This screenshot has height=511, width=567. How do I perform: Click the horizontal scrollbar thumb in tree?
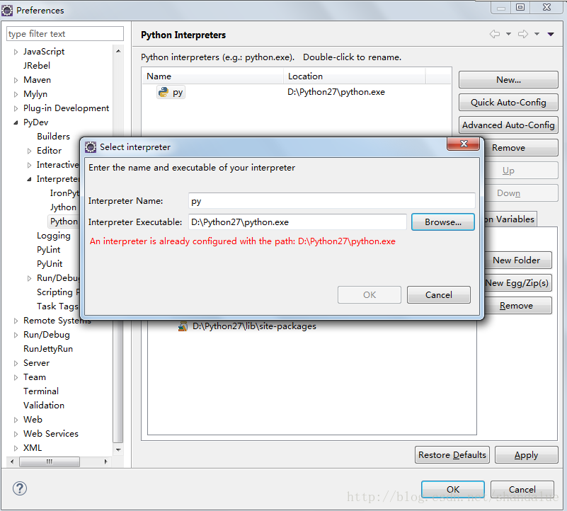pos(50,461)
